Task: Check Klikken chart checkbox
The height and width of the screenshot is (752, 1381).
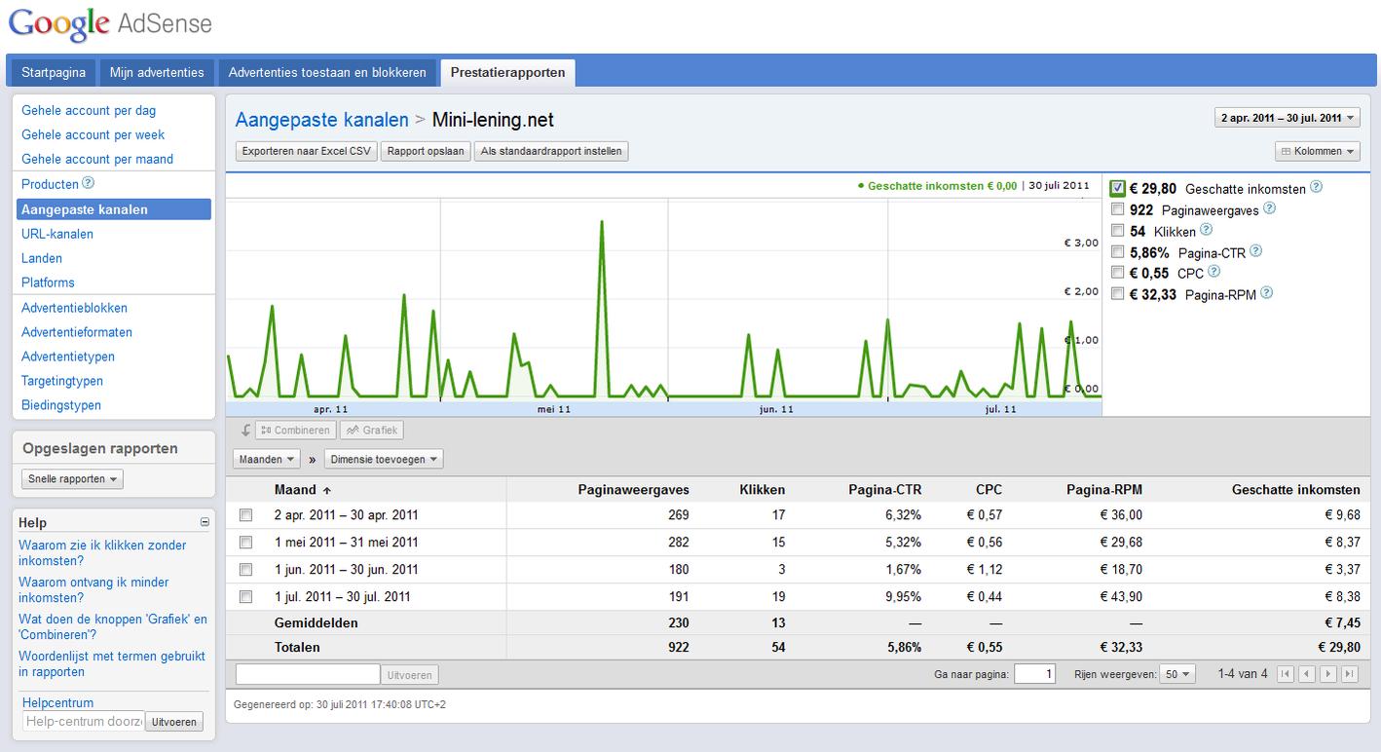Action: [1118, 231]
